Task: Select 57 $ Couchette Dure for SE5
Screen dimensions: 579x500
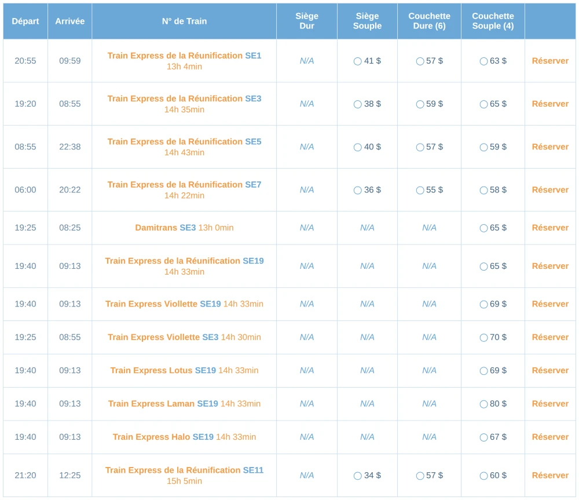Action: pyautogui.click(x=420, y=147)
